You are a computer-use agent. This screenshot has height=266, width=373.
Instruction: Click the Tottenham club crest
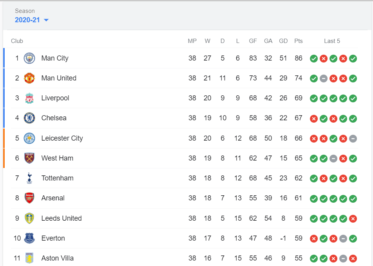tap(29, 178)
